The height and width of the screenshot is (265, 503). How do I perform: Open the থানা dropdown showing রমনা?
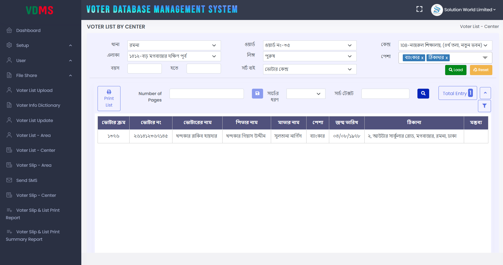pos(174,45)
